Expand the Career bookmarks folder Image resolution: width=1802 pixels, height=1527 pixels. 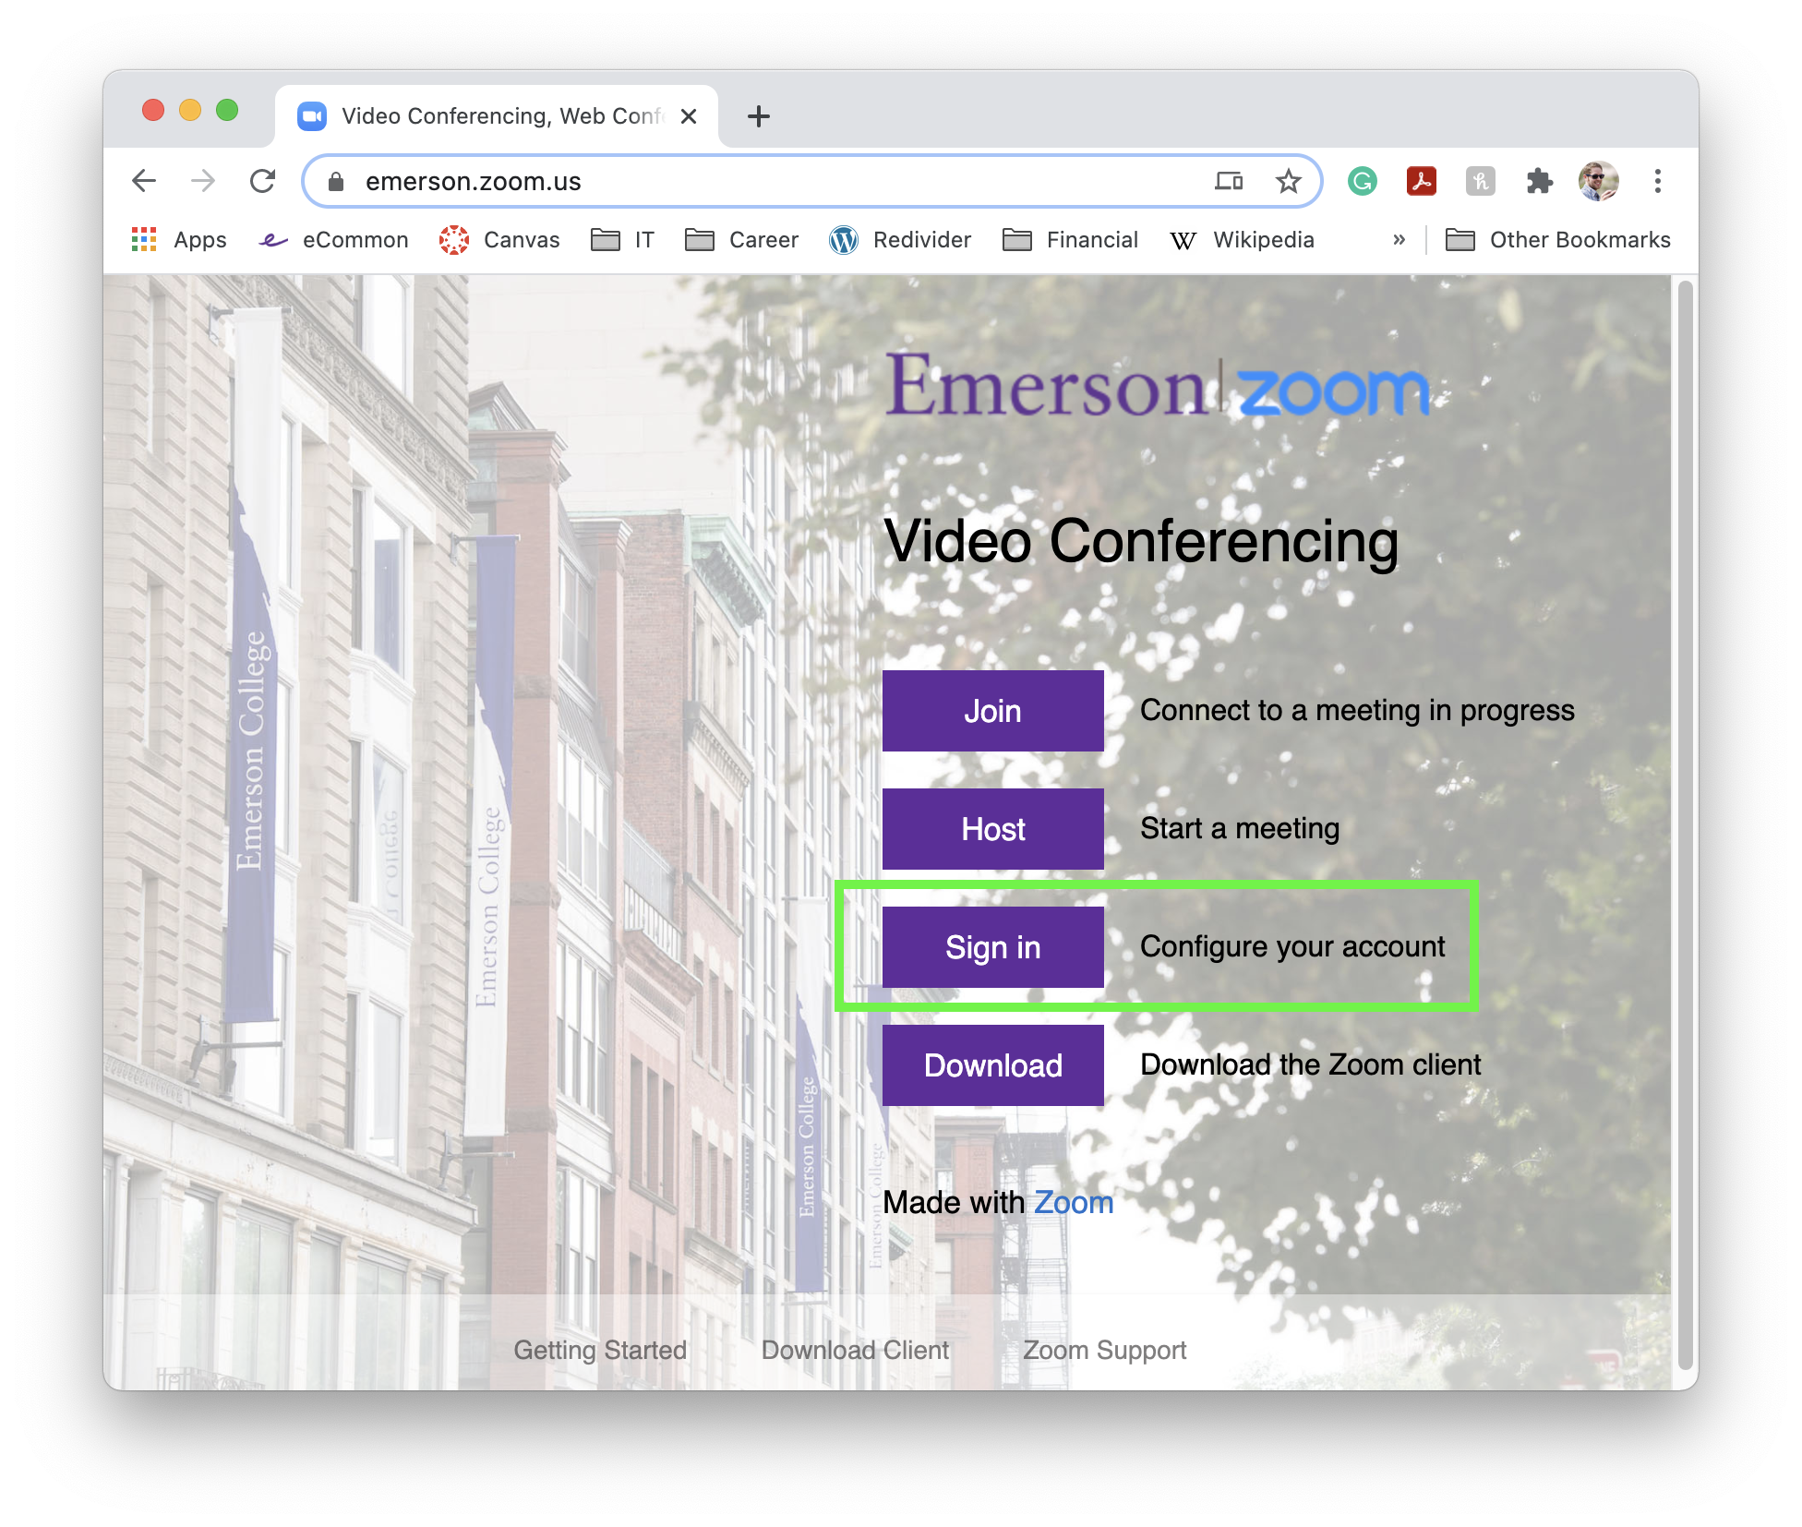point(741,240)
